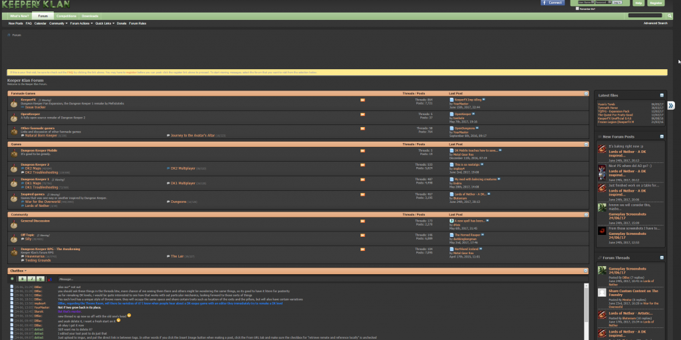Click the ChatBox vertical scrollbar

[x=587, y=311]
